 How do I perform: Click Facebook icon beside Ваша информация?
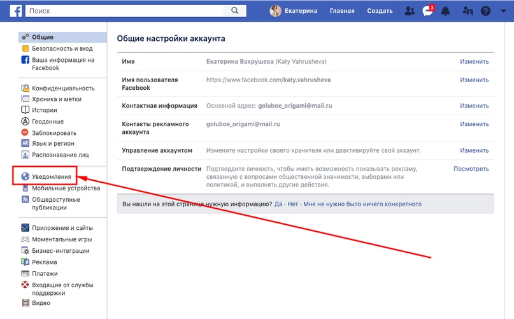(25, 60)
